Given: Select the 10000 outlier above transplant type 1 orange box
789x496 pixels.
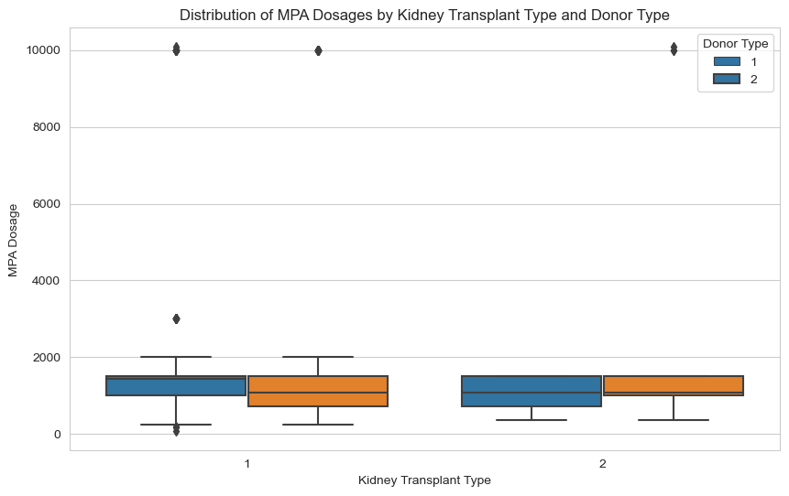Looking at the screenshot, I should click(318, 50).
